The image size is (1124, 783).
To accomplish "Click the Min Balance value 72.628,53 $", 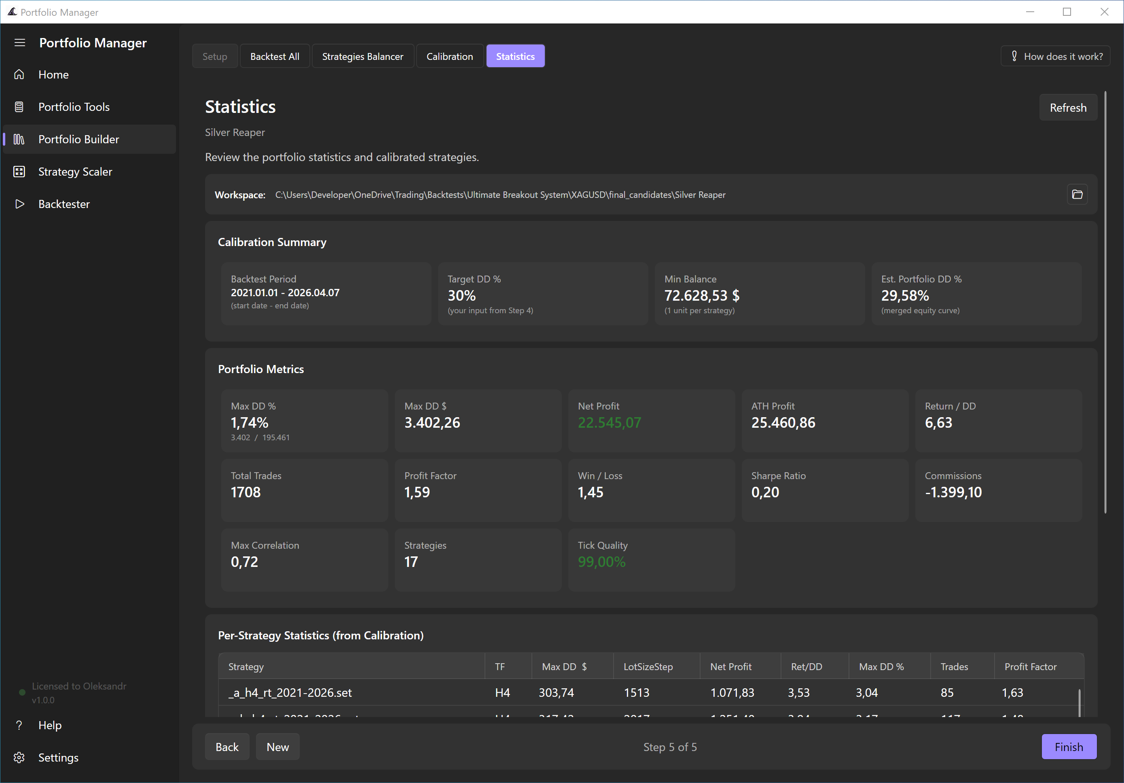I will click(701, 296).
